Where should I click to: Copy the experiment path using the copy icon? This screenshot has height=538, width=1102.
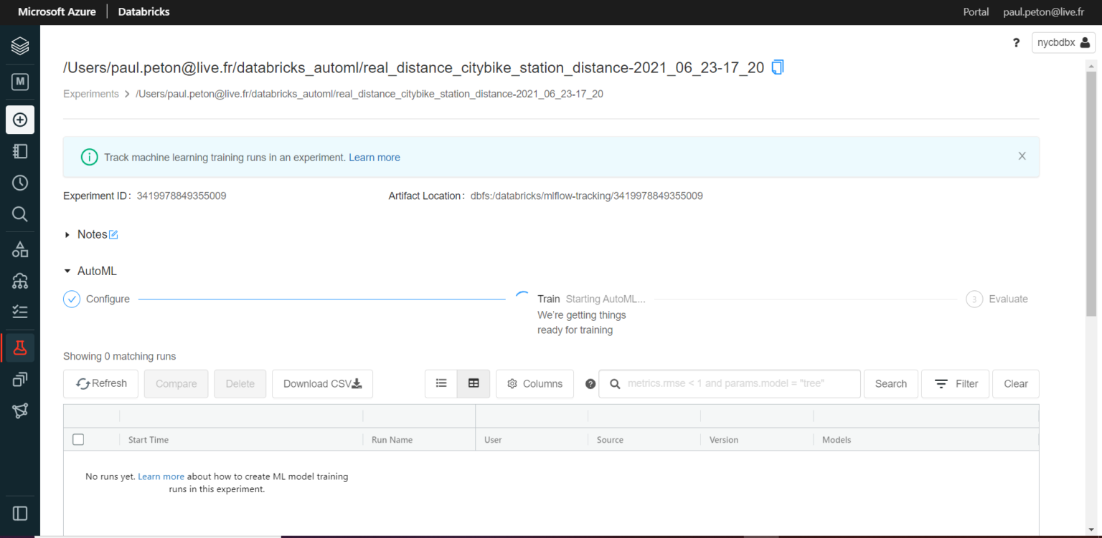pyautogui.click(x=777, y=67)
